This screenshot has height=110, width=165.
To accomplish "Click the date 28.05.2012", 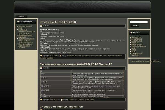I will pyautogui.click(x=47, y=68).
